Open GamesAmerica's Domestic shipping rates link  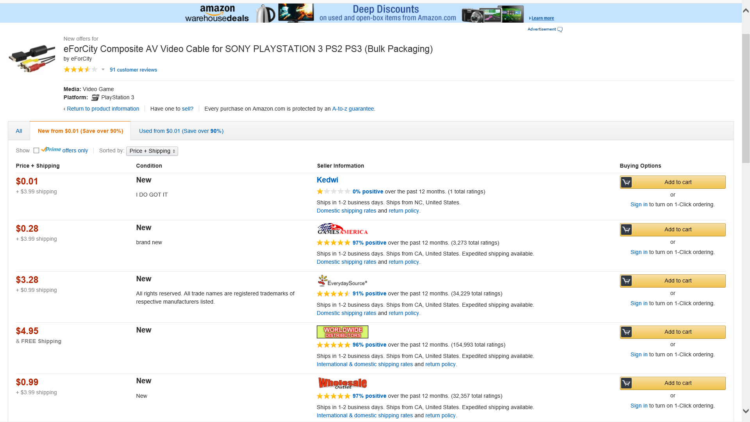click(x=346, y=262)
